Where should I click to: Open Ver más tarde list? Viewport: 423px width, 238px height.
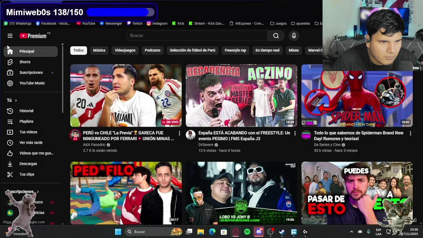tap(31, 142)
